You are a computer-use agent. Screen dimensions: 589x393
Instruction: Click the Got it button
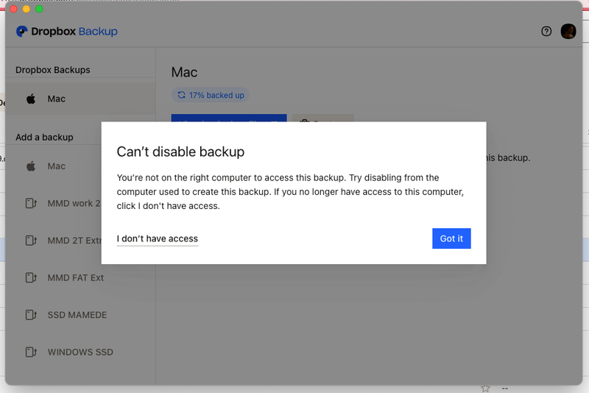pos(451,238)
